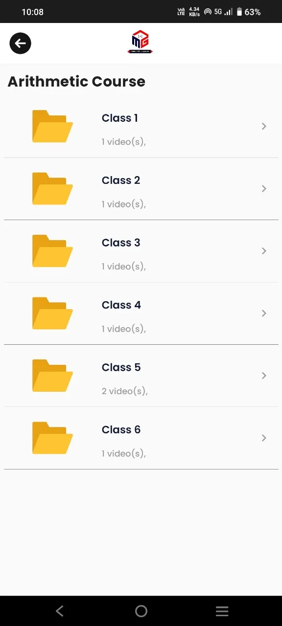This screenshot has height=626, width=282.
Task: Expand Class 4 using its chevron
Action: [264, 313]
